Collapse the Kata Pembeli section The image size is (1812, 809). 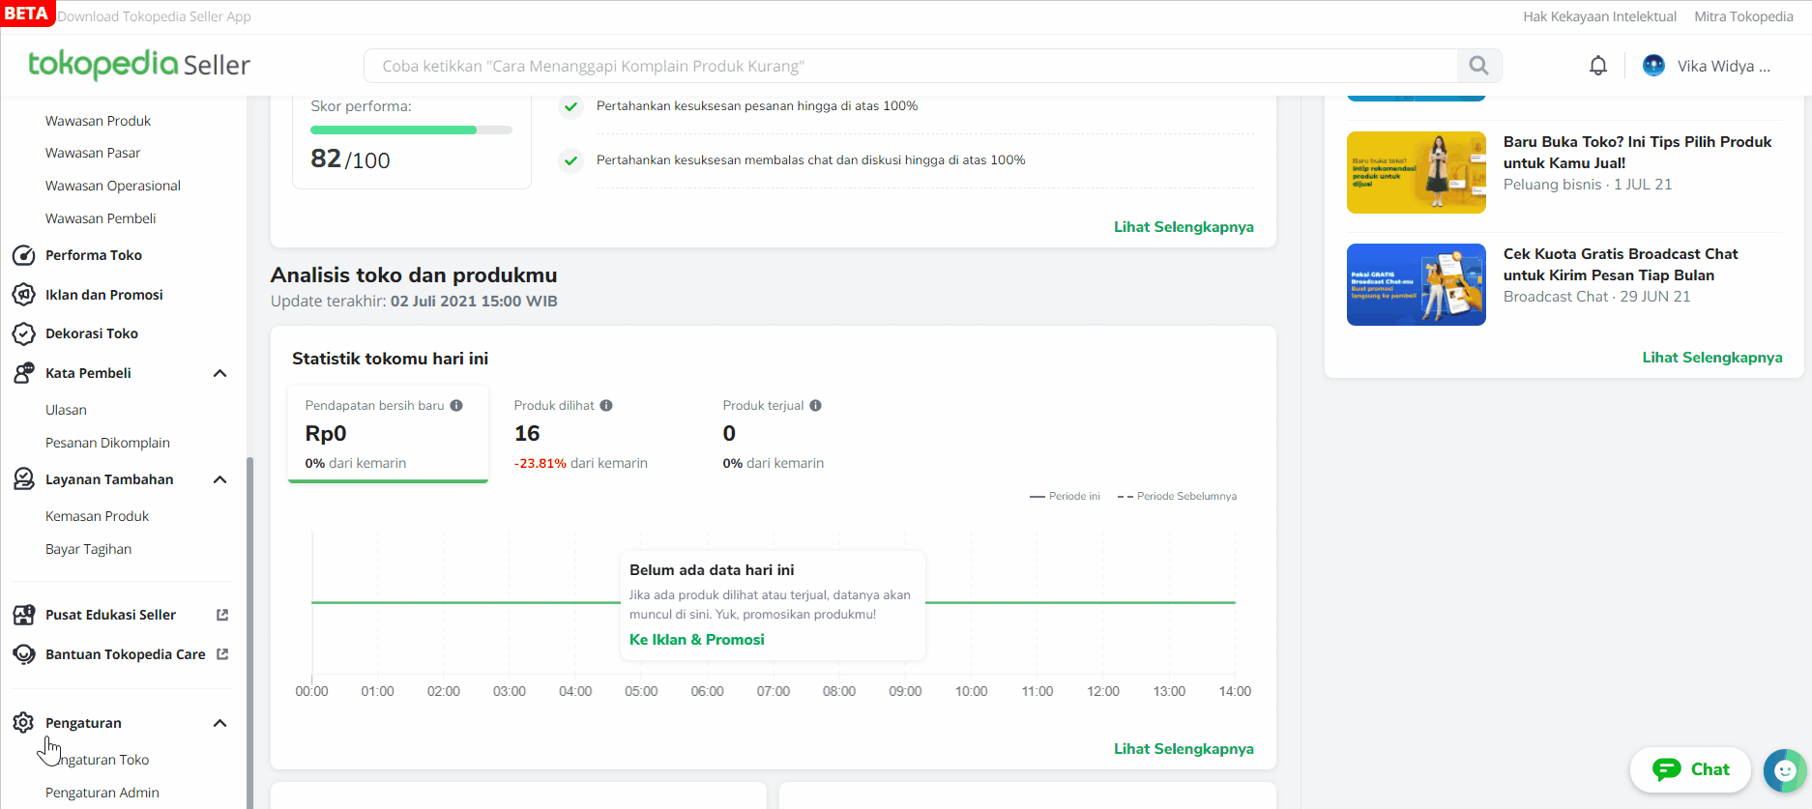(219, 373)
